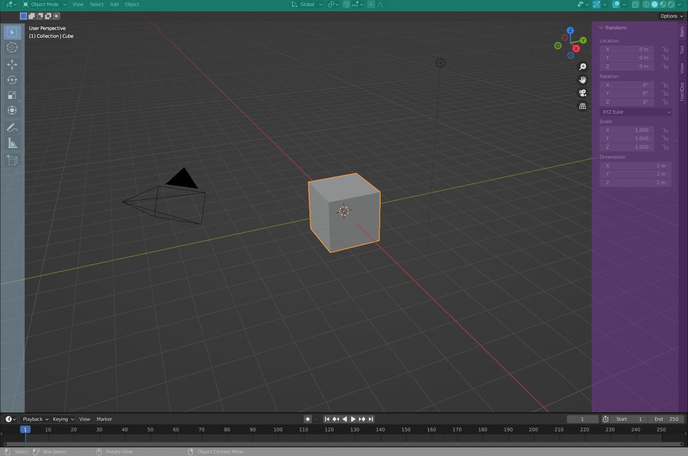Toggle lock on Rotation Z

coord(666,102)
